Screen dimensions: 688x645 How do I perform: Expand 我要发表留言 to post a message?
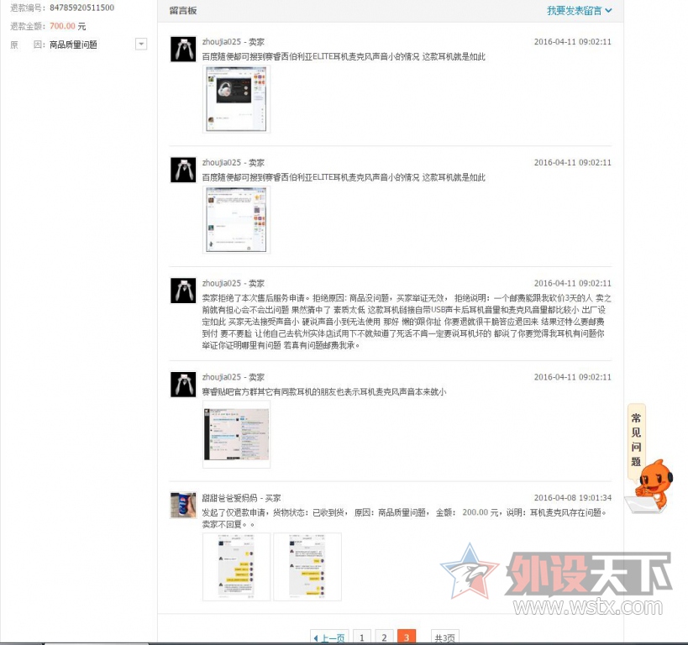click(x=579, y=11)
